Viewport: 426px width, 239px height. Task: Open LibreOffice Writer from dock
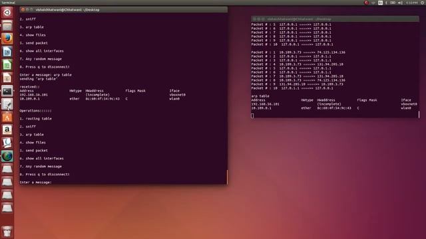(7, 52)
